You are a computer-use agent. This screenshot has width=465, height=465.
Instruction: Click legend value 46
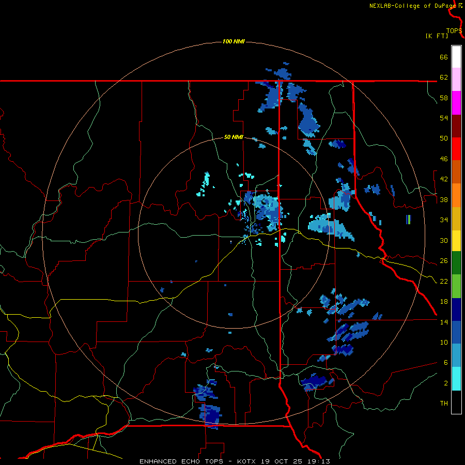444,159
